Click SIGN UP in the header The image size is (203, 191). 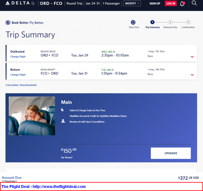click(x=155, y=4)
